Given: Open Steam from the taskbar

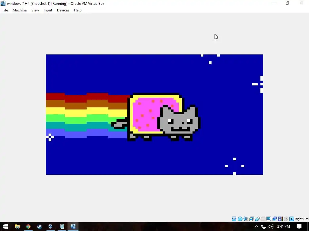Looking at the screenshot, I should click(x=40, y=226).
